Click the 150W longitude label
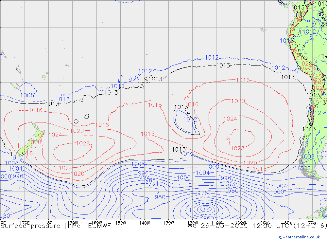Screen dimensions: 327x240 pos(121,223)
